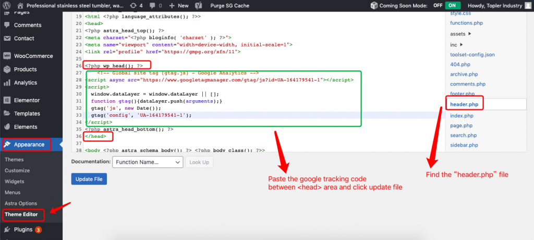
Task: Click the Plugins update badge 3
Action: 38,230
